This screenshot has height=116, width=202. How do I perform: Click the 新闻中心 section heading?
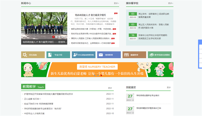[x=26, y=3]
